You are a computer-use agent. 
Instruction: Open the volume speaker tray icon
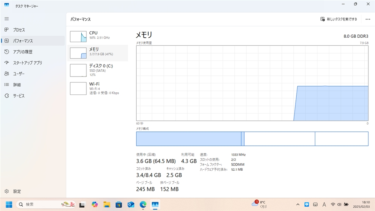[x=339, y=204]
